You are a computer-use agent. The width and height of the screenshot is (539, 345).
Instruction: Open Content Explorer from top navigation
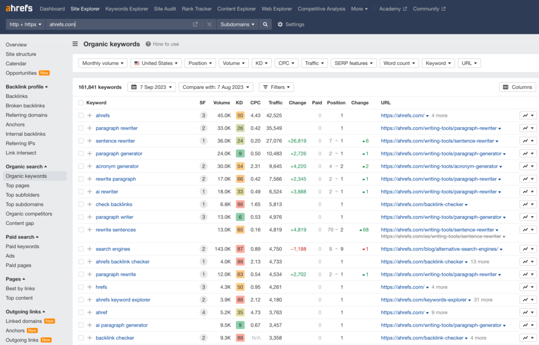[236, 9]
